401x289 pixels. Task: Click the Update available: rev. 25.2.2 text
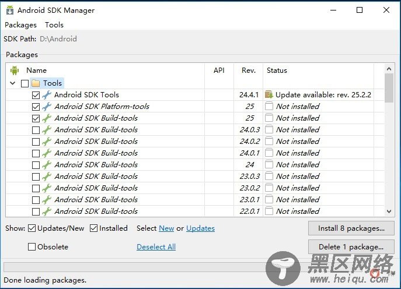pos(323,95)
